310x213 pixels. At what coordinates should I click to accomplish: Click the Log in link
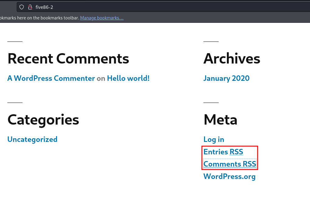(214, 139)
